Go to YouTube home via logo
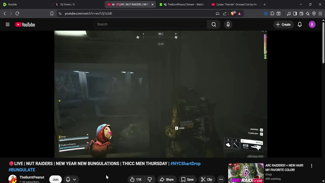325x183 pixels. (x=25, y=24)
